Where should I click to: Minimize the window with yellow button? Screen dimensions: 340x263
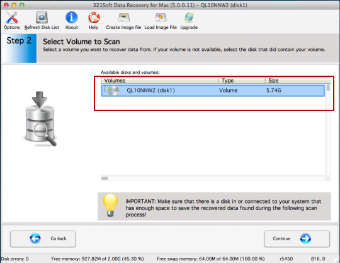click(x=14, y=5)
